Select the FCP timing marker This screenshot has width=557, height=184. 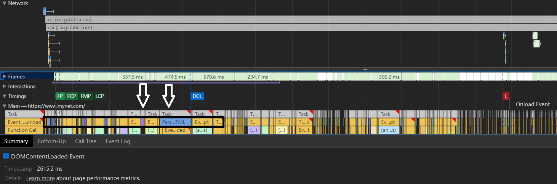coord(72,96)
